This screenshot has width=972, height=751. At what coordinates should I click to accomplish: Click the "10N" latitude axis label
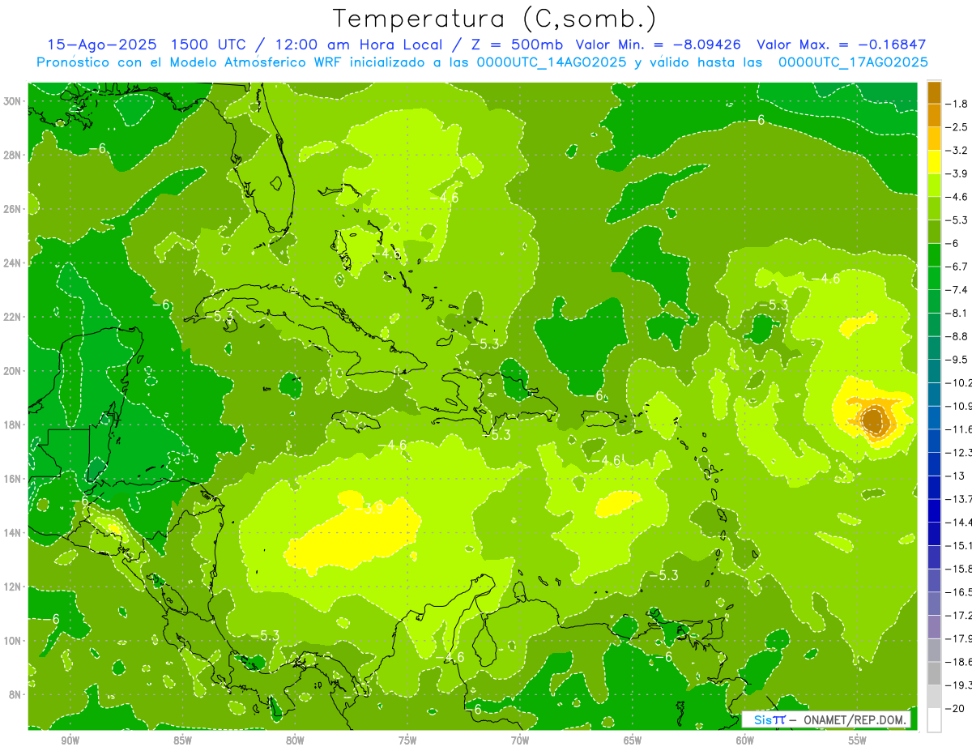click(x=13, y=641)
